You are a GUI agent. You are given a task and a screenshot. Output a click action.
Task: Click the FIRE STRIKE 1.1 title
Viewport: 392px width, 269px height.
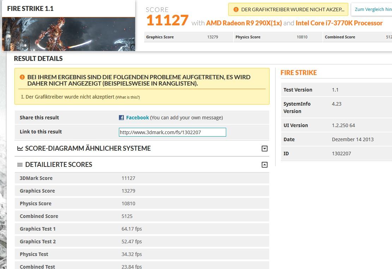30,8
